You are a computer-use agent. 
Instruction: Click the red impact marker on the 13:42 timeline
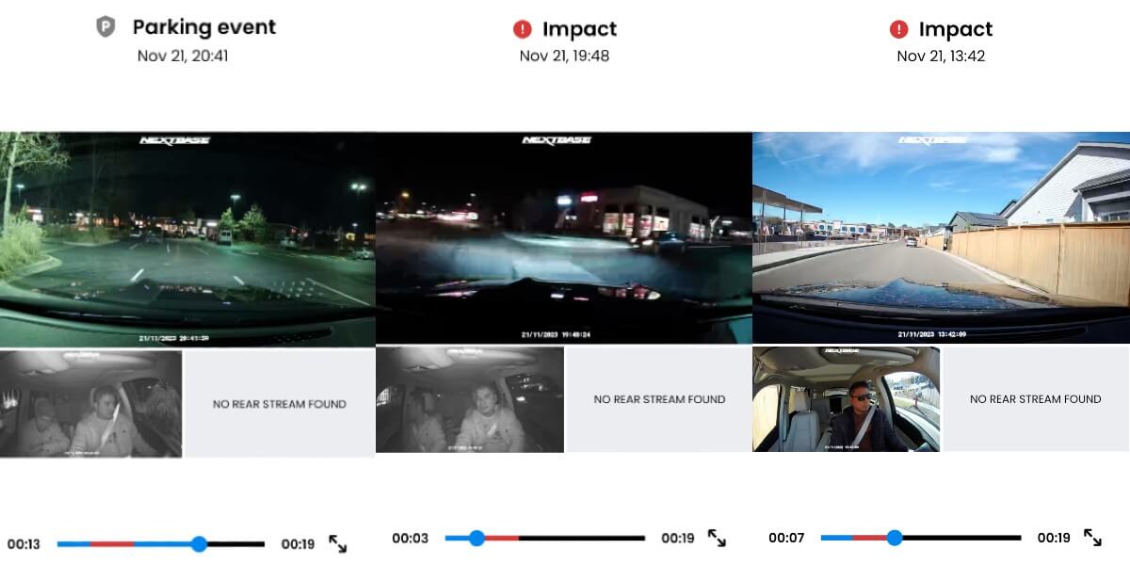click(868, 536)
